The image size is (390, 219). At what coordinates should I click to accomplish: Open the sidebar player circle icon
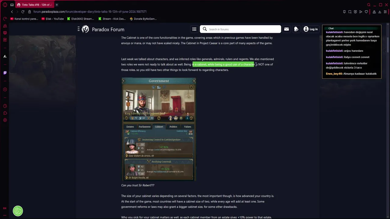point(5,89)
